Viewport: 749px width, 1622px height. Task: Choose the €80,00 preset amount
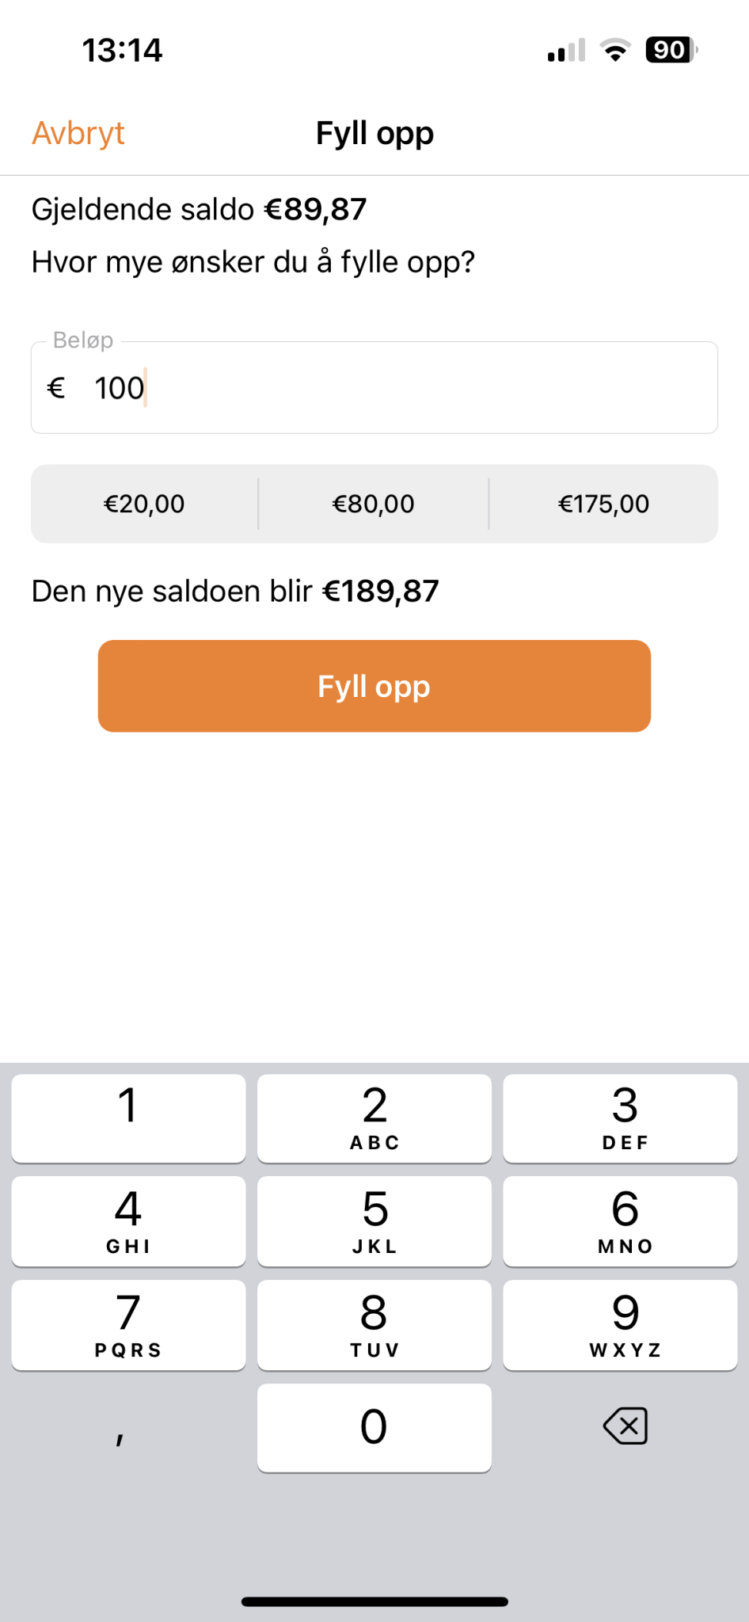[x=374, y=504]
